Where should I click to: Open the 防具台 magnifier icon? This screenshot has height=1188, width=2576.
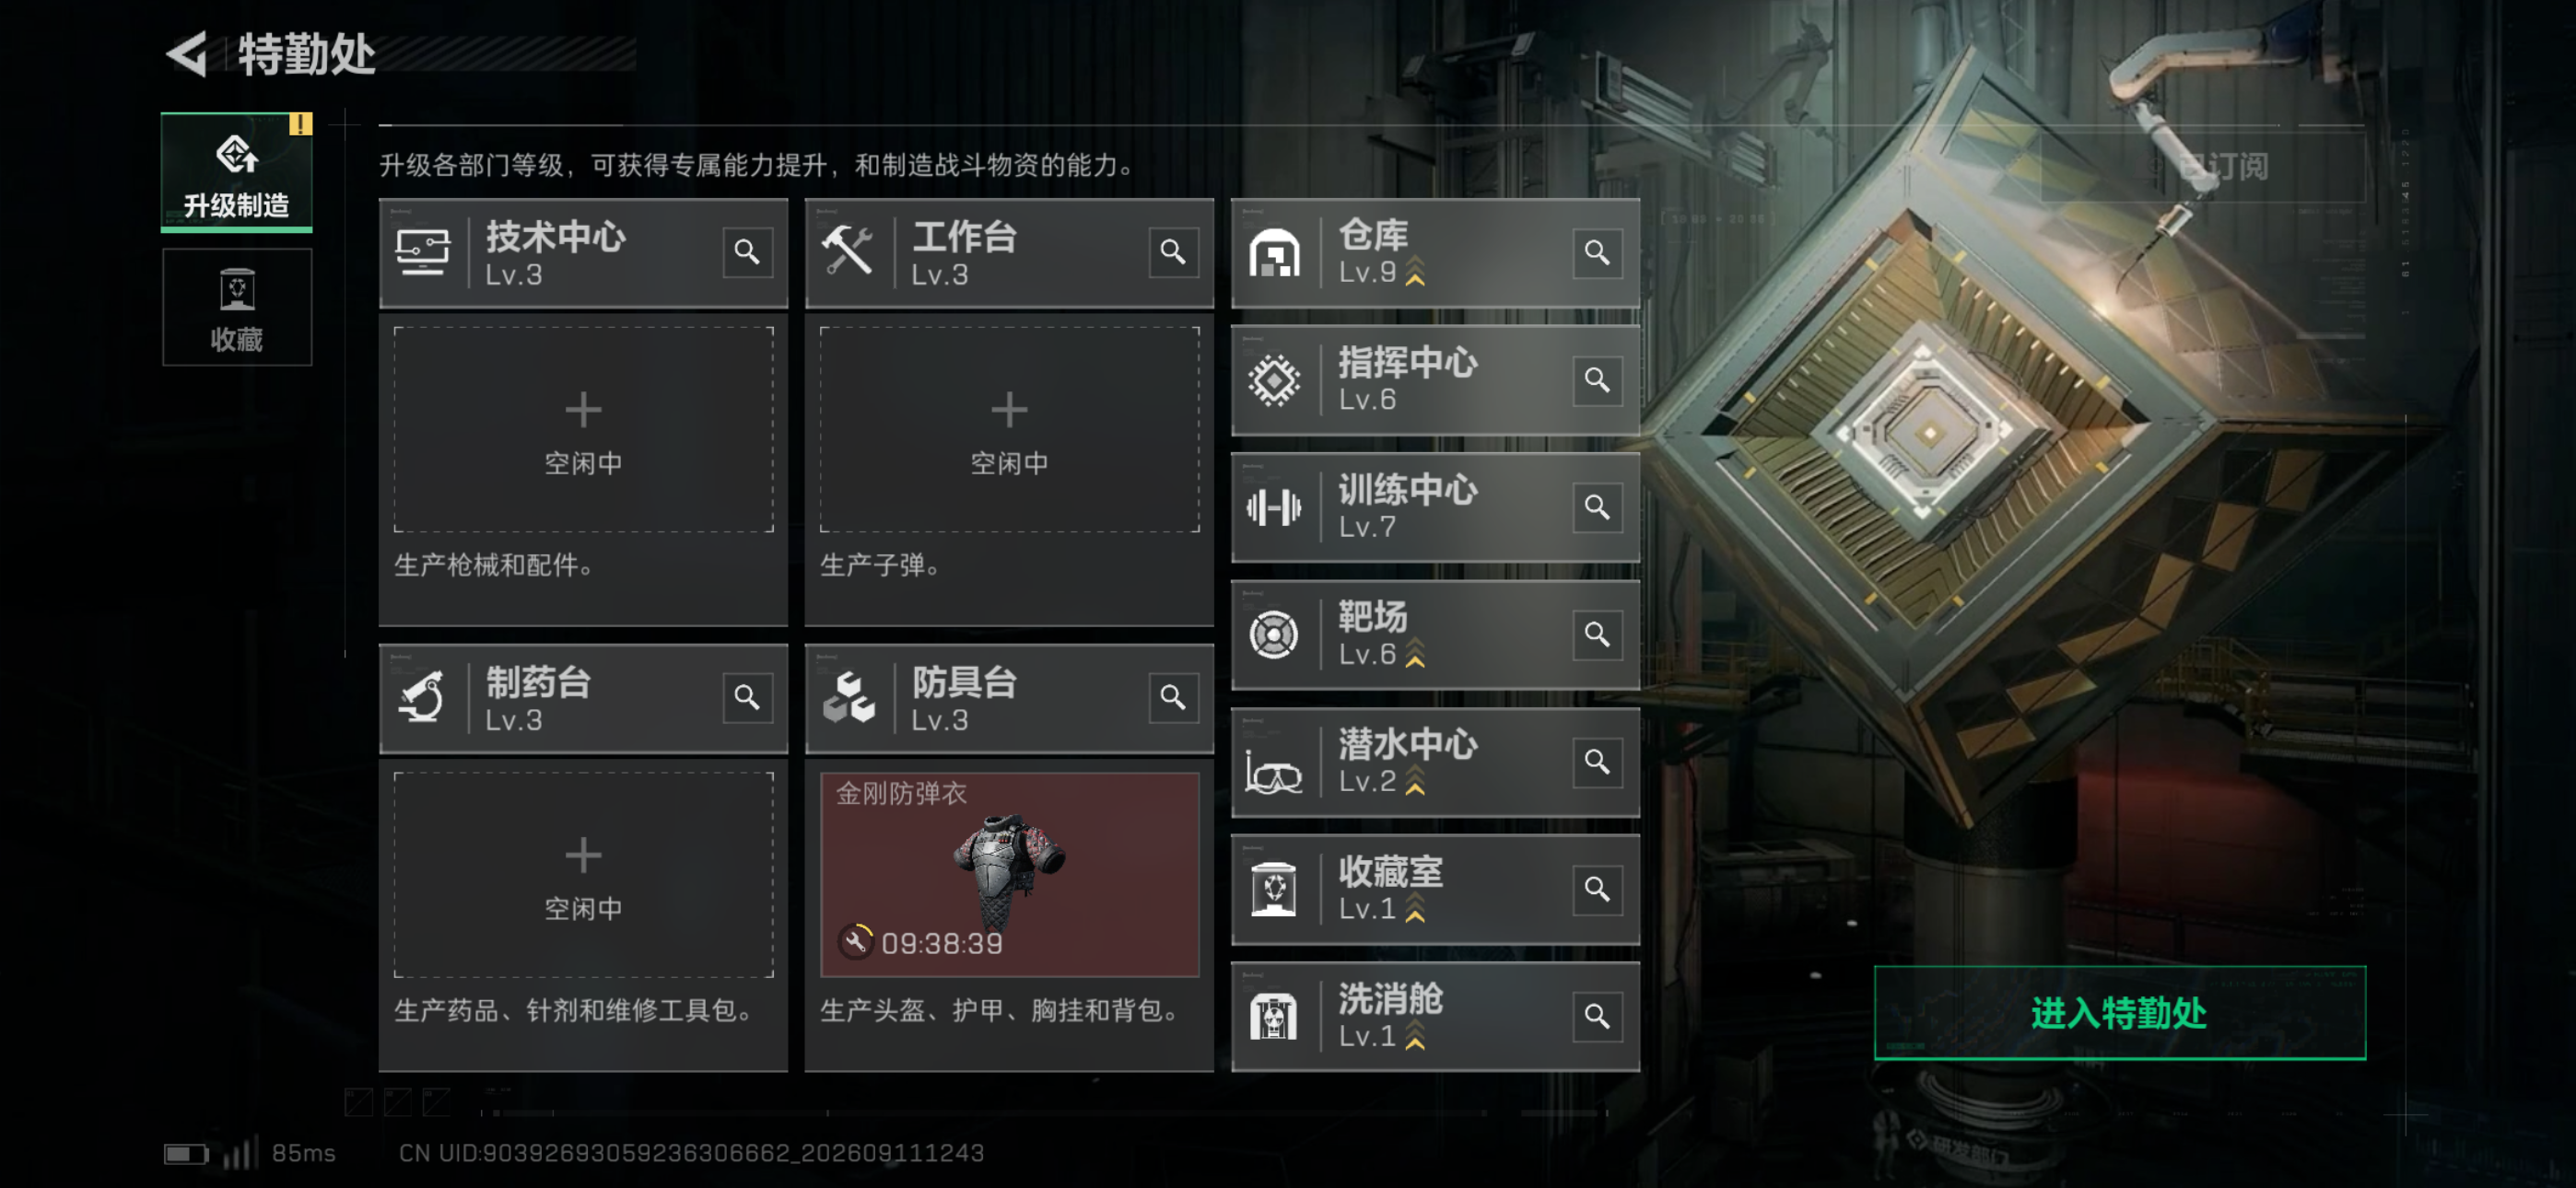(1173, 697)
